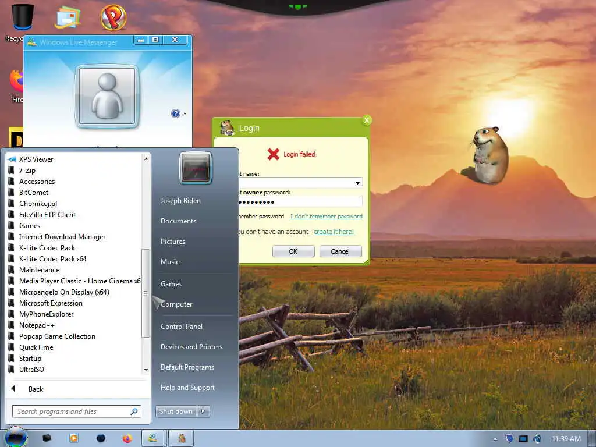Click the hamster icon in Login title bar
Screen dimensions: 596x447
click(x=227, y=128)
